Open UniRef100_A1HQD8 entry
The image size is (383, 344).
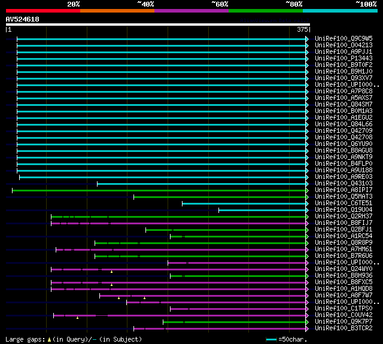(344, 289)
